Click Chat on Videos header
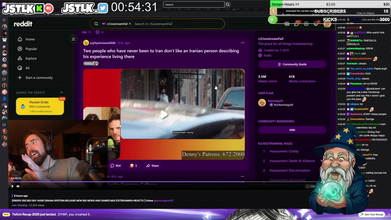The image size is (391, 220). point(365,13)
